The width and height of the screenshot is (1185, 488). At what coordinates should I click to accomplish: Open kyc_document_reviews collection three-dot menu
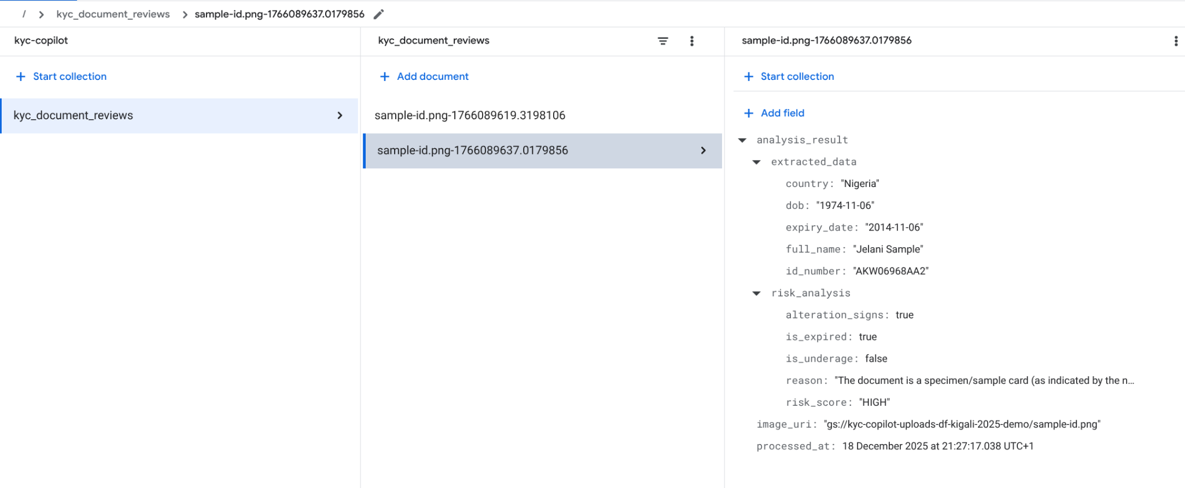691,41
